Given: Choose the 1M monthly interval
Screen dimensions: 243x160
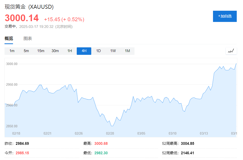Looking at the screenshot, I should pos(127,51).
